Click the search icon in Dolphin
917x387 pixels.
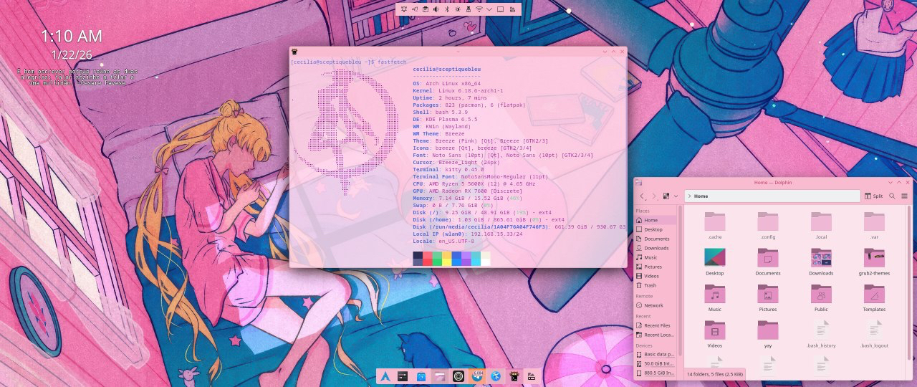coord(892,196)
